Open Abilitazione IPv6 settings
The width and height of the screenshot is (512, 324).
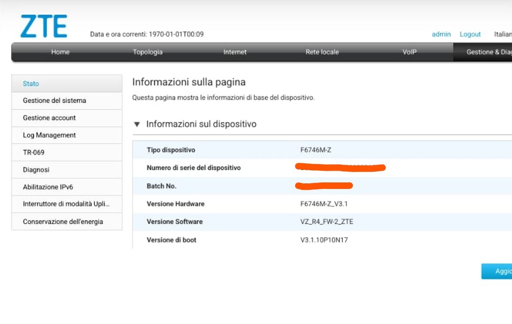click(x=47, y=187)
